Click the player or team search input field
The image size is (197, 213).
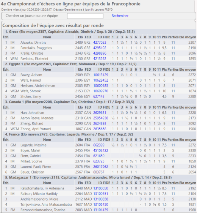click(85, 16)
